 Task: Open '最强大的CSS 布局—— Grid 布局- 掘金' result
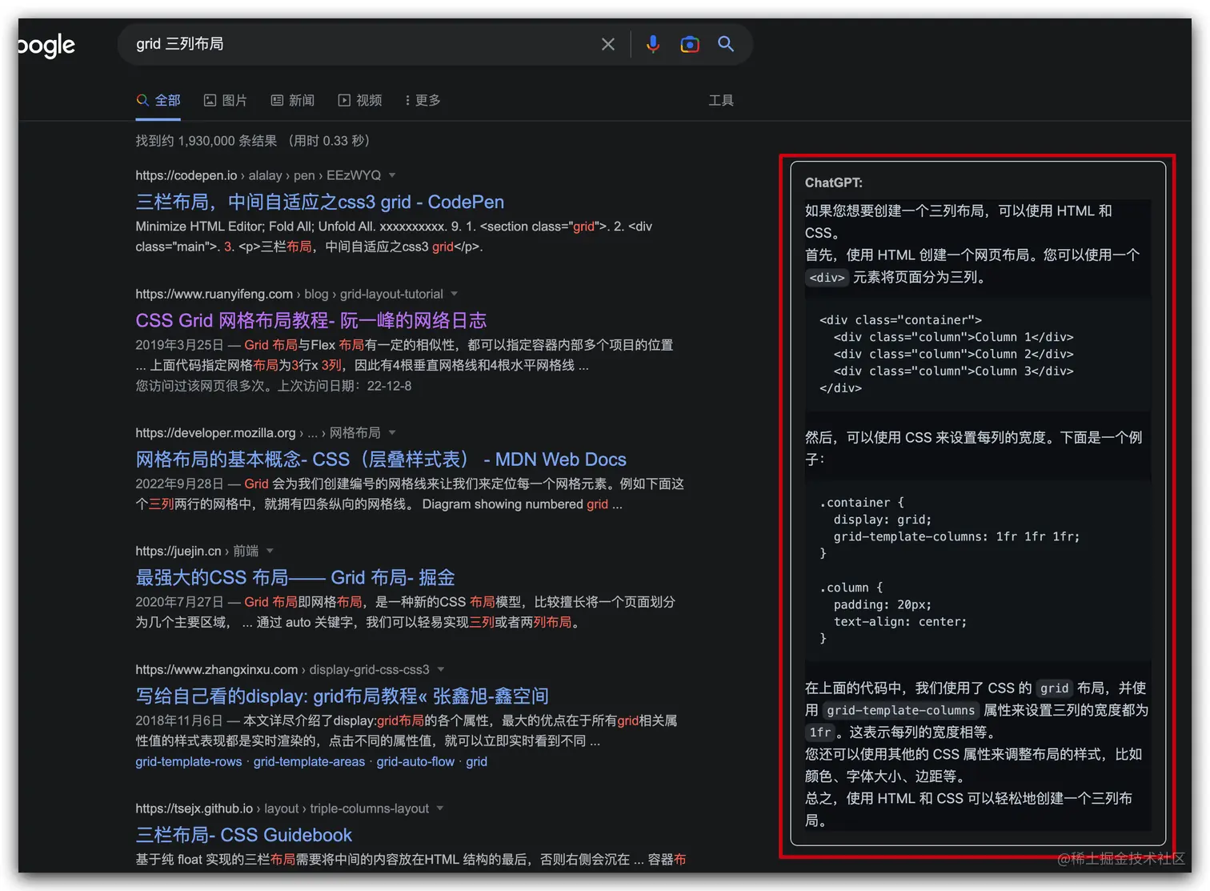(295, 577)
